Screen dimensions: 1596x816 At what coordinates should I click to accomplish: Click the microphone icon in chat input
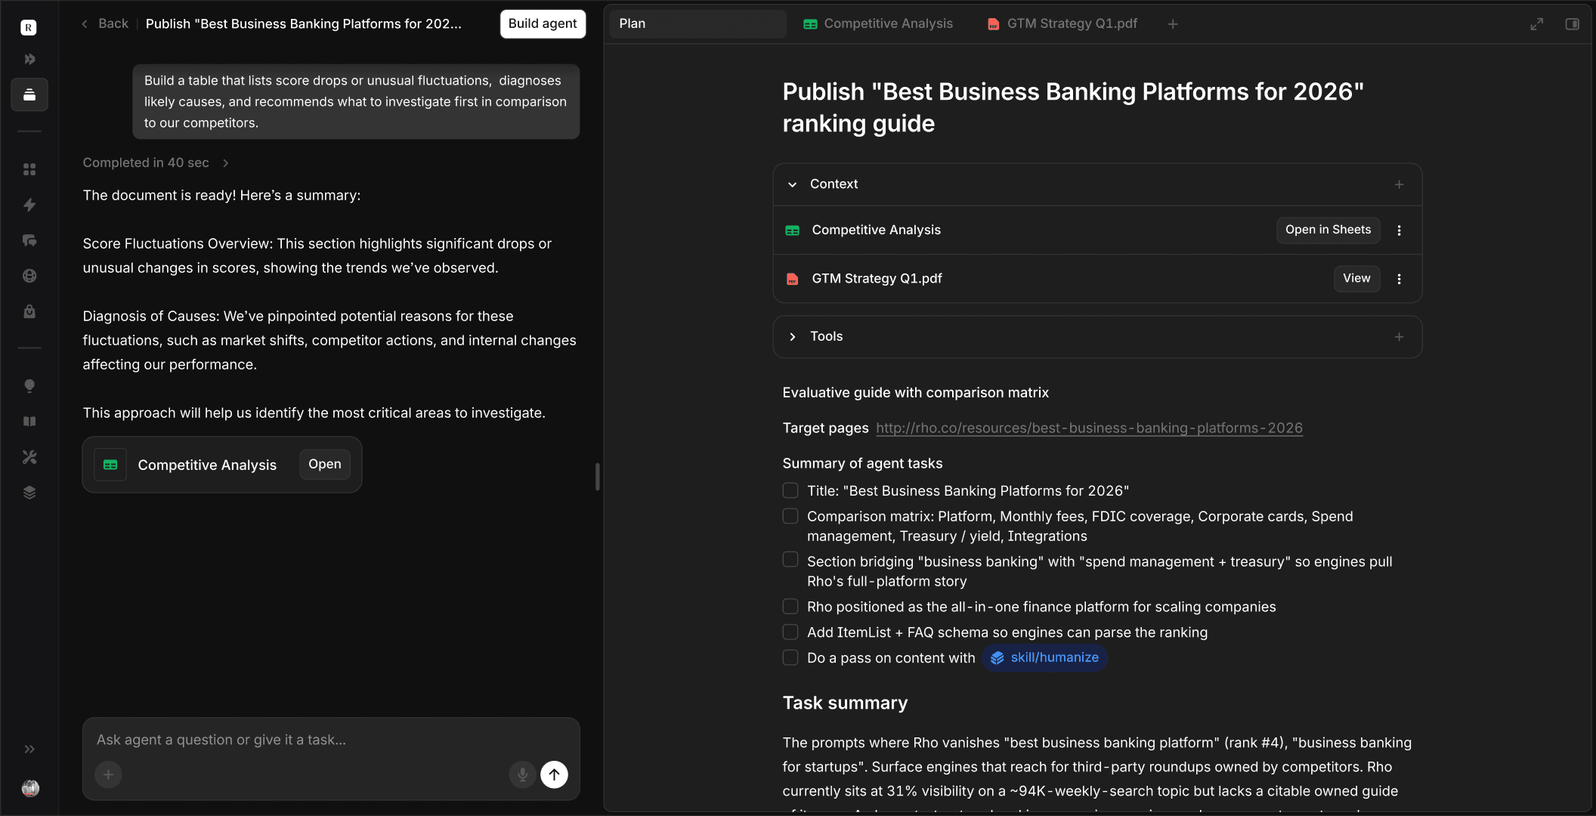(522, 774)
